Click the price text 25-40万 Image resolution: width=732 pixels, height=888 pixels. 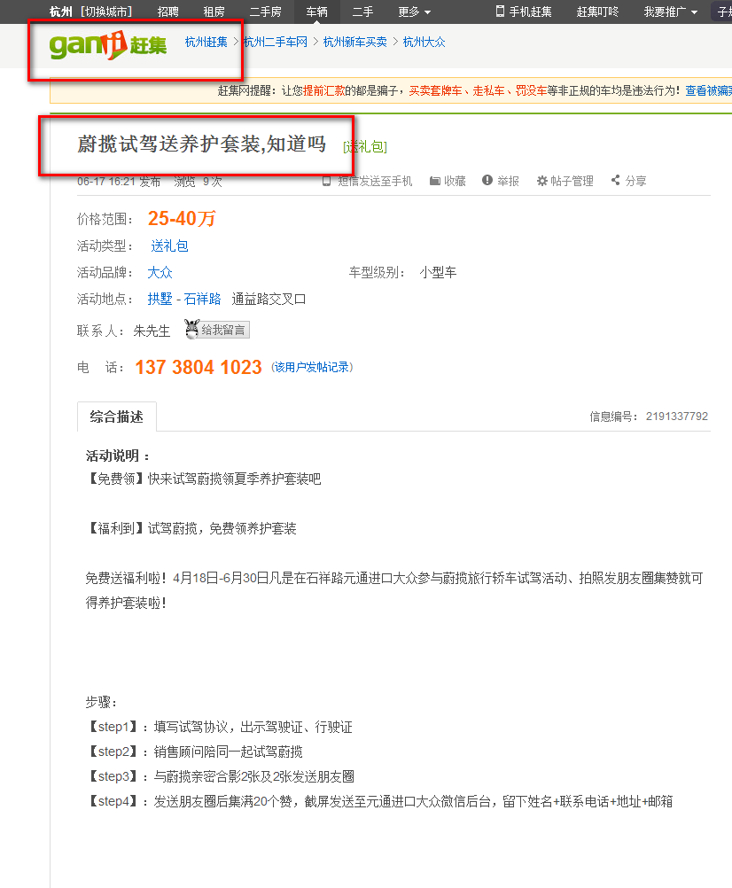[182, 218]
